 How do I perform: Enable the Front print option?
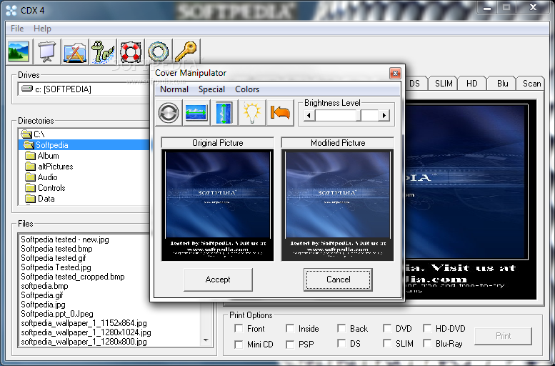pos(239,328)
